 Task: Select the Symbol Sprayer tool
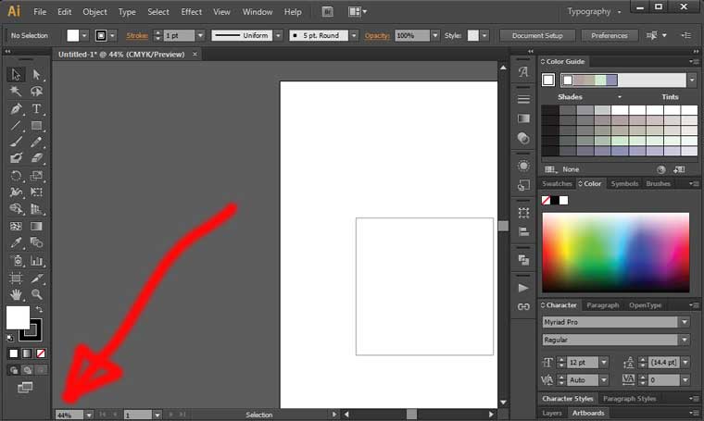point(16,261)
